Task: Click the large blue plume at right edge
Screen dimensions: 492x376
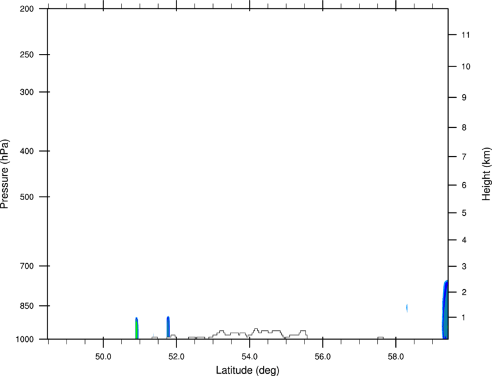Action: click(445, 309)
